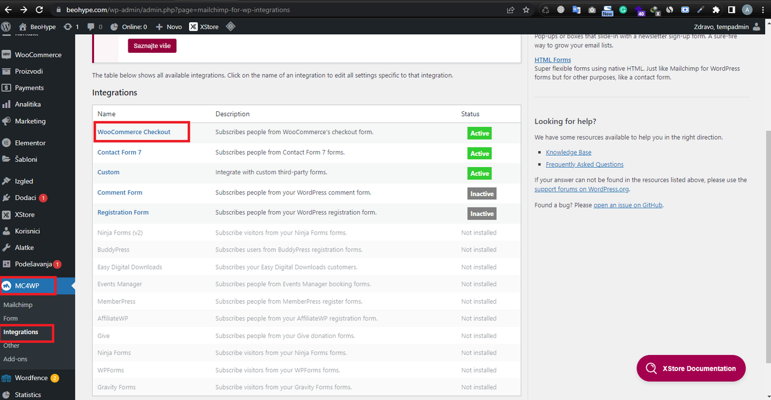
Task: Open the Google Translate extension
Action: [x=576, y=10]
